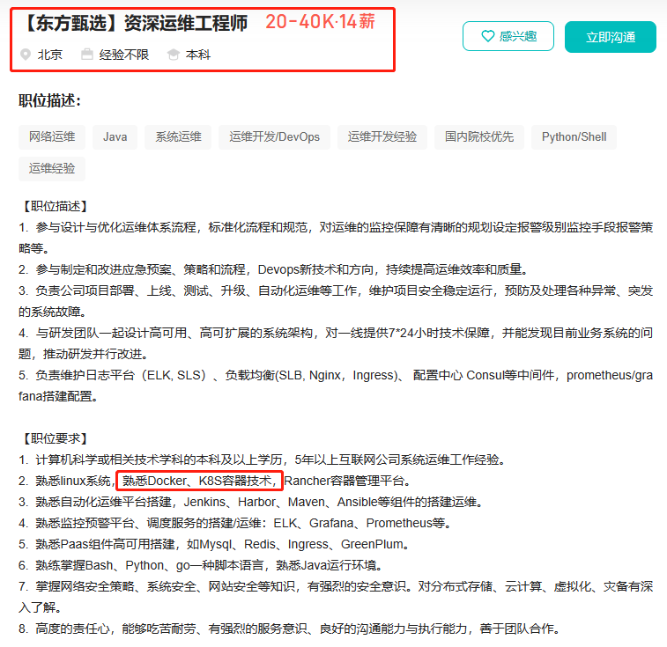This screenshot has width=667, height=647.
Task: Click the line mentioning Devops新技术和方向
Action: click(x=273, y=269)
